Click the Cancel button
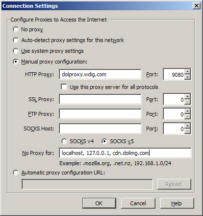The width and height of the screenshot is (203, 216). (138, 203)
